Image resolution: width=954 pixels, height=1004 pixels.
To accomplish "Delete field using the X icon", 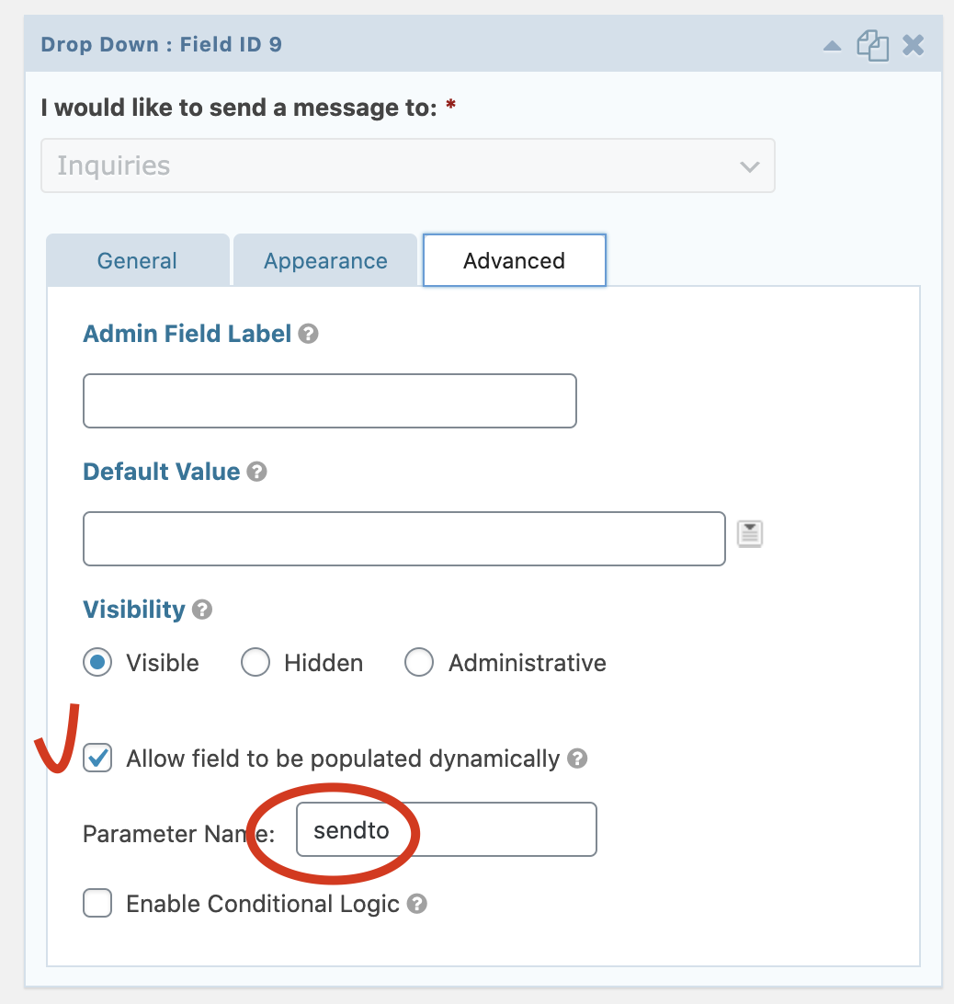I will point(913,45).
